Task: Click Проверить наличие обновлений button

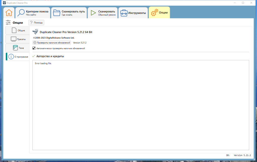Action: pos(52,43)
